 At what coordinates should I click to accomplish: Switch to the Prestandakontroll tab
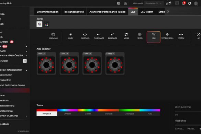74,12
